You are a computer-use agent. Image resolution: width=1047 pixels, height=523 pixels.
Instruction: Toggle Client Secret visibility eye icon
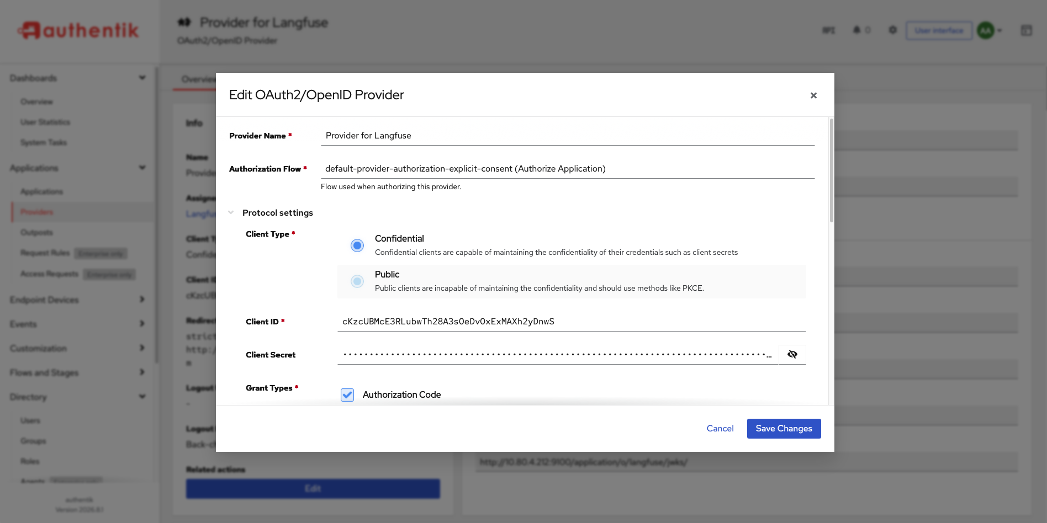pyautogui.click(x=792, y=355)
